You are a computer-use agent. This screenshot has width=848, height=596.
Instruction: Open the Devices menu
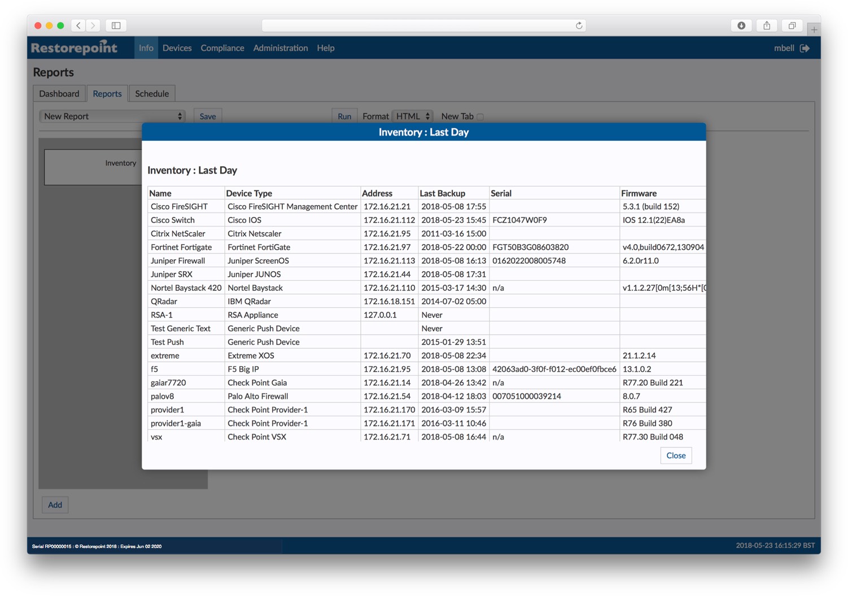click(177, 48)
